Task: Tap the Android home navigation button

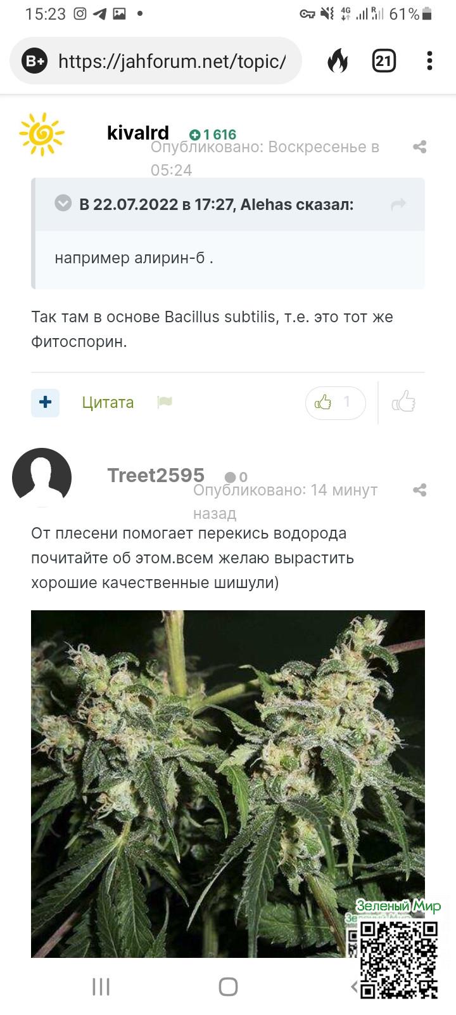Action: [x=228, y=986]
